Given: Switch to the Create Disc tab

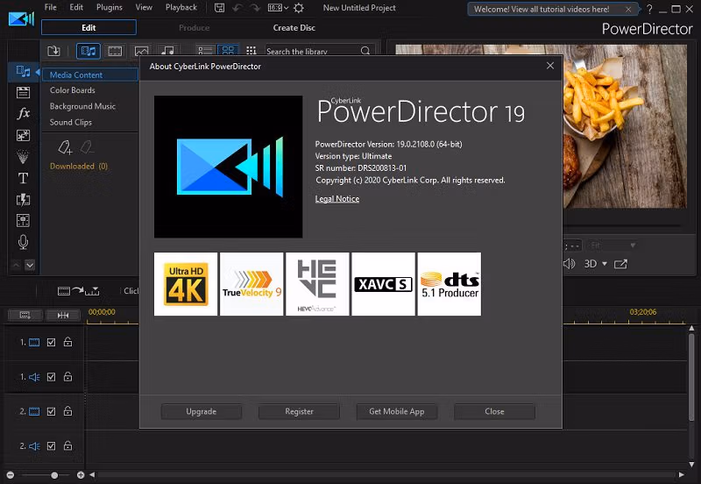Looking at the screenshot, I should [x=294, y=28].
